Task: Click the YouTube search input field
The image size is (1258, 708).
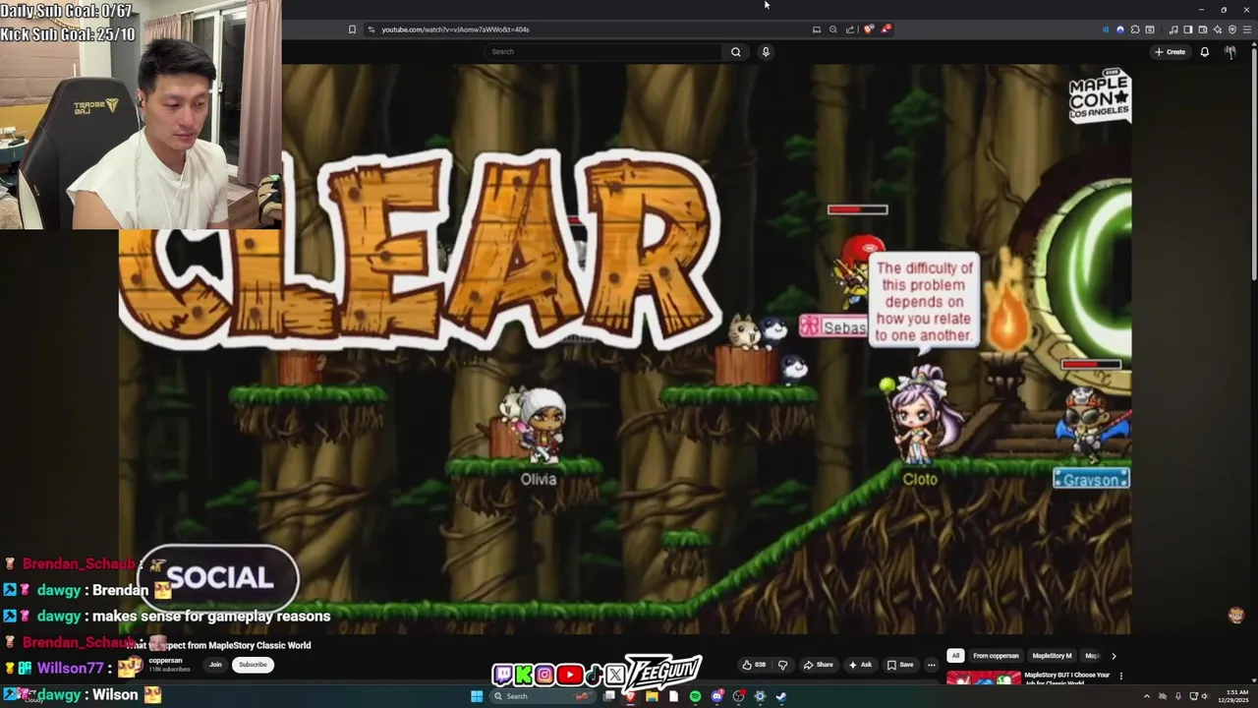Action: [x=604, y=51]
